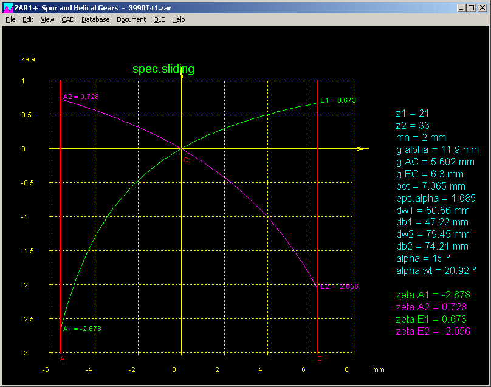Viewport: 491px width, 387px height.
Task: Click the green spec.sliding chart title
Action: click(163, 69)
